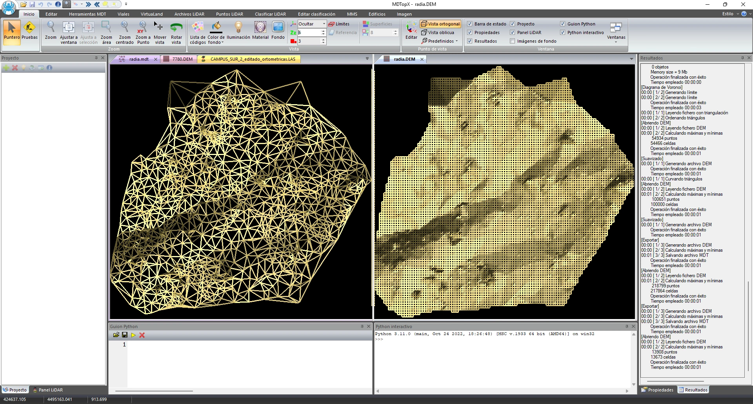Switch to 7780.DEM document tab
This screenshot has width=753, height=404.
pos(178,59)
